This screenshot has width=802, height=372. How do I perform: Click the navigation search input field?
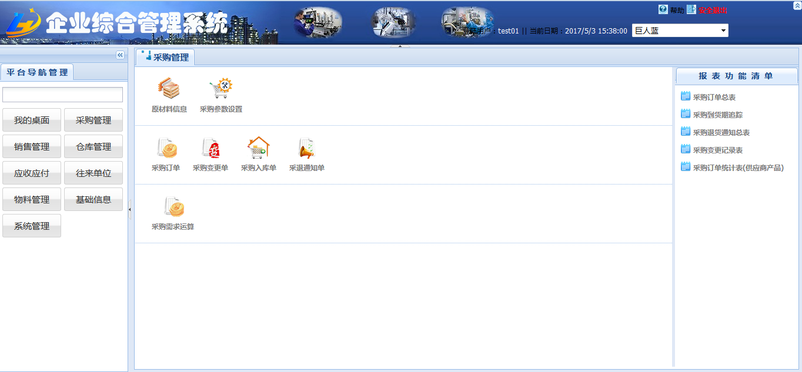click(62, 95)
